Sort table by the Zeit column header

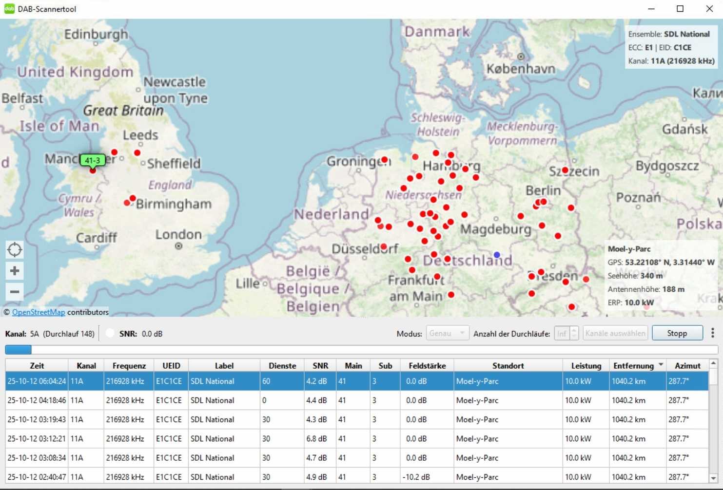point(37,365)
